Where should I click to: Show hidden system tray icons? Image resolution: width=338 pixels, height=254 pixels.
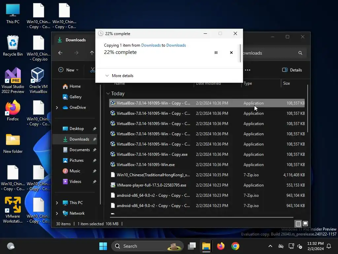(x=270, y=246)
